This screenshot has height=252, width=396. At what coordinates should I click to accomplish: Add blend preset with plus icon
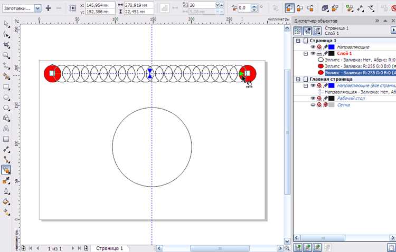48,8
